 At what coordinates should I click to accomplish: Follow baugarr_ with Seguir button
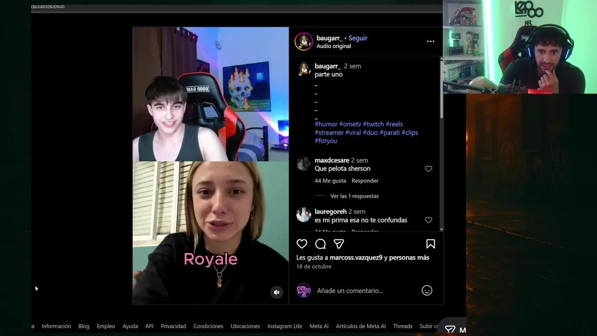pyautogui.click(x=358, y=38)
